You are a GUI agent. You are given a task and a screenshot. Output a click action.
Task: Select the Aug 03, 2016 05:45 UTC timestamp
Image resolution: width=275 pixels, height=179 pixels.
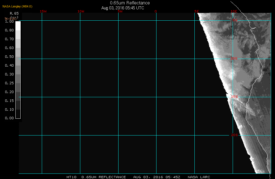(x=123, y=8)
